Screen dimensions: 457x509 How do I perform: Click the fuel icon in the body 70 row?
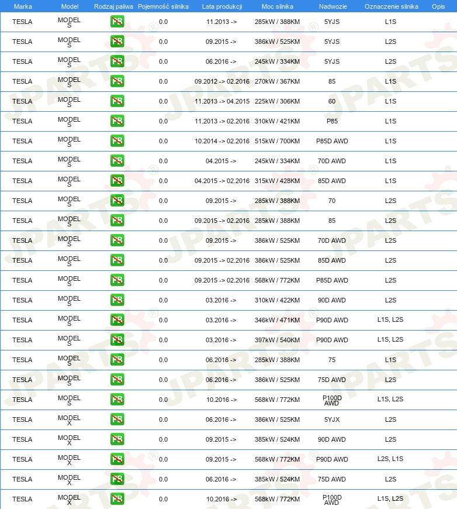(x=117, y=201)
